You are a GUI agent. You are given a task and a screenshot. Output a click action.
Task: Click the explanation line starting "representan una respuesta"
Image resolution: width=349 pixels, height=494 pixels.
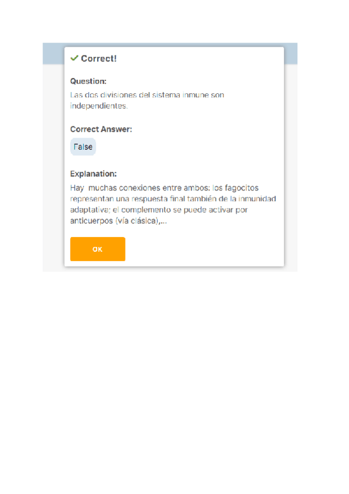click(x=172, y=199)
